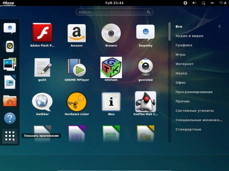Click the magnifier icon in search box
229x171 pixels.
(148, 12)
